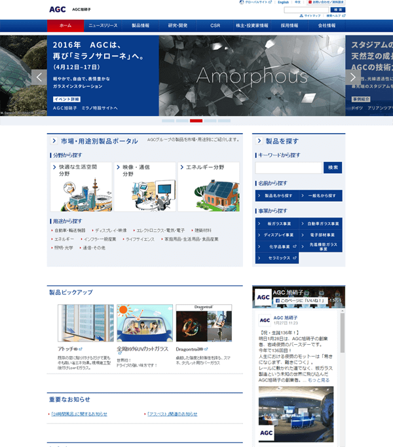The width and height of the screenshot is (393, 447).
Task: Open the 快適な生活空間分野 card
Action: [81, 187]
